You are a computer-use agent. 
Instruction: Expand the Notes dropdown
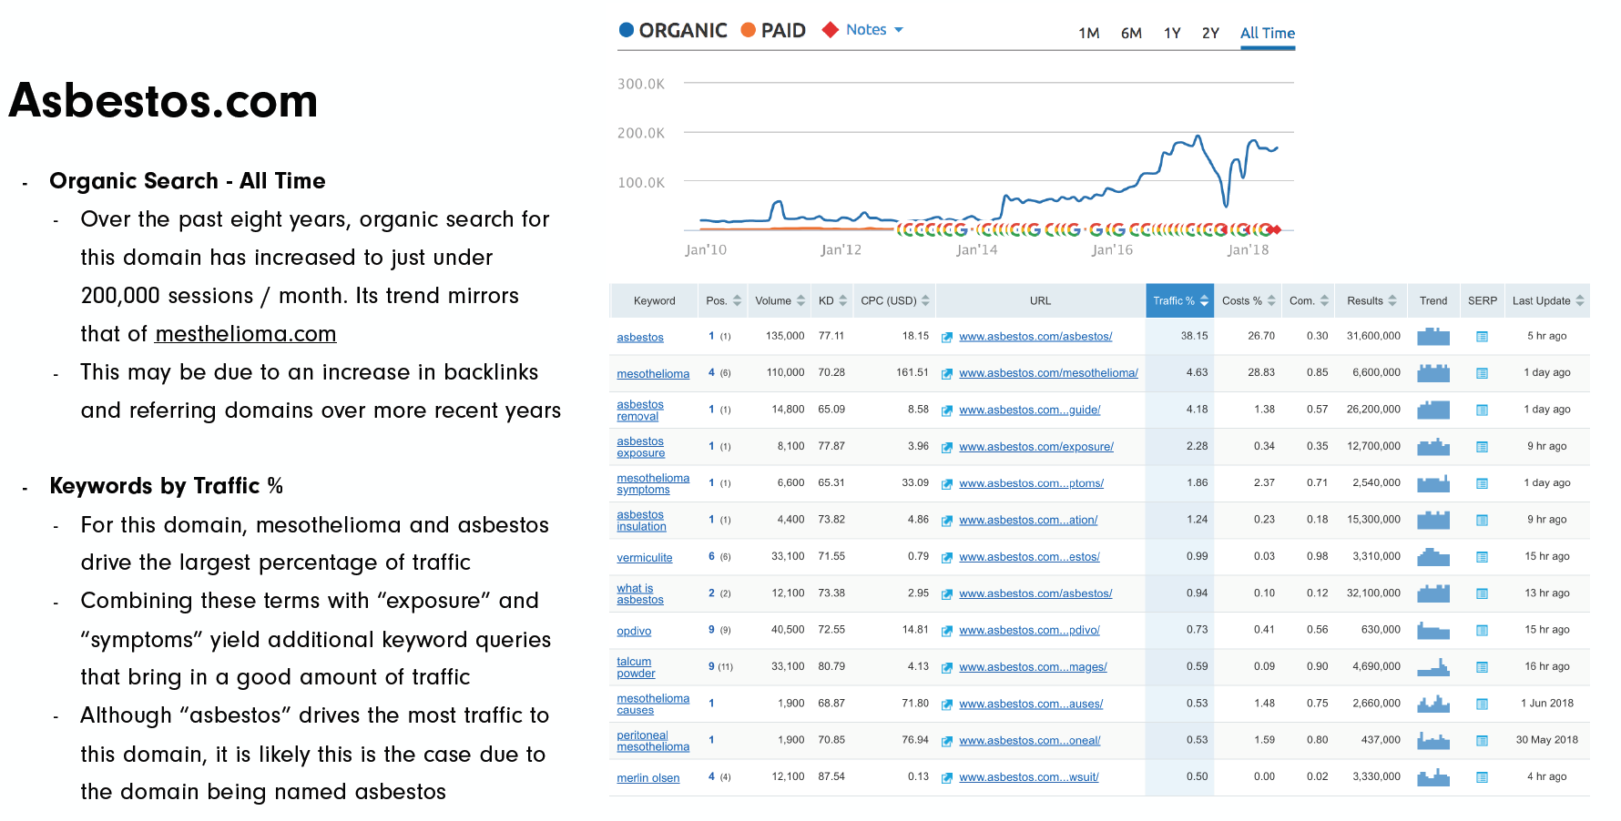coord(875,30)
